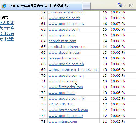Open webpage.hisearch.hinet.net link
The height and width of the screenshot is (123, 136).
73,70
